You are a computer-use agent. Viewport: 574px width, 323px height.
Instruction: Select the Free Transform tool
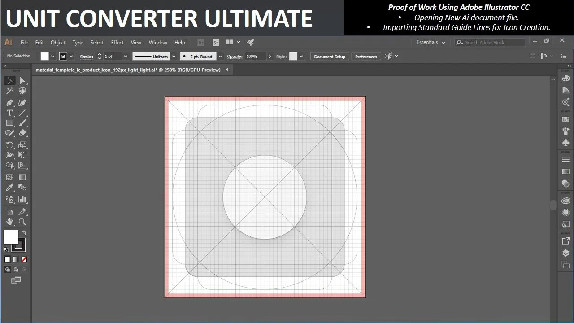[22, 155]
